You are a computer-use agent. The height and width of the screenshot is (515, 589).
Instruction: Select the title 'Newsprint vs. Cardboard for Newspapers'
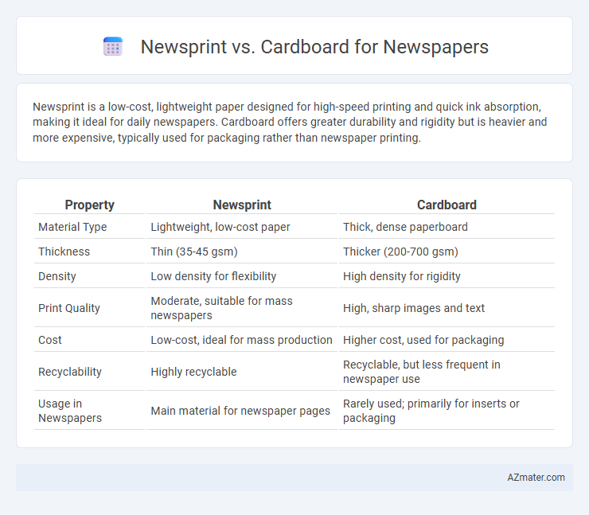(314, 47)
